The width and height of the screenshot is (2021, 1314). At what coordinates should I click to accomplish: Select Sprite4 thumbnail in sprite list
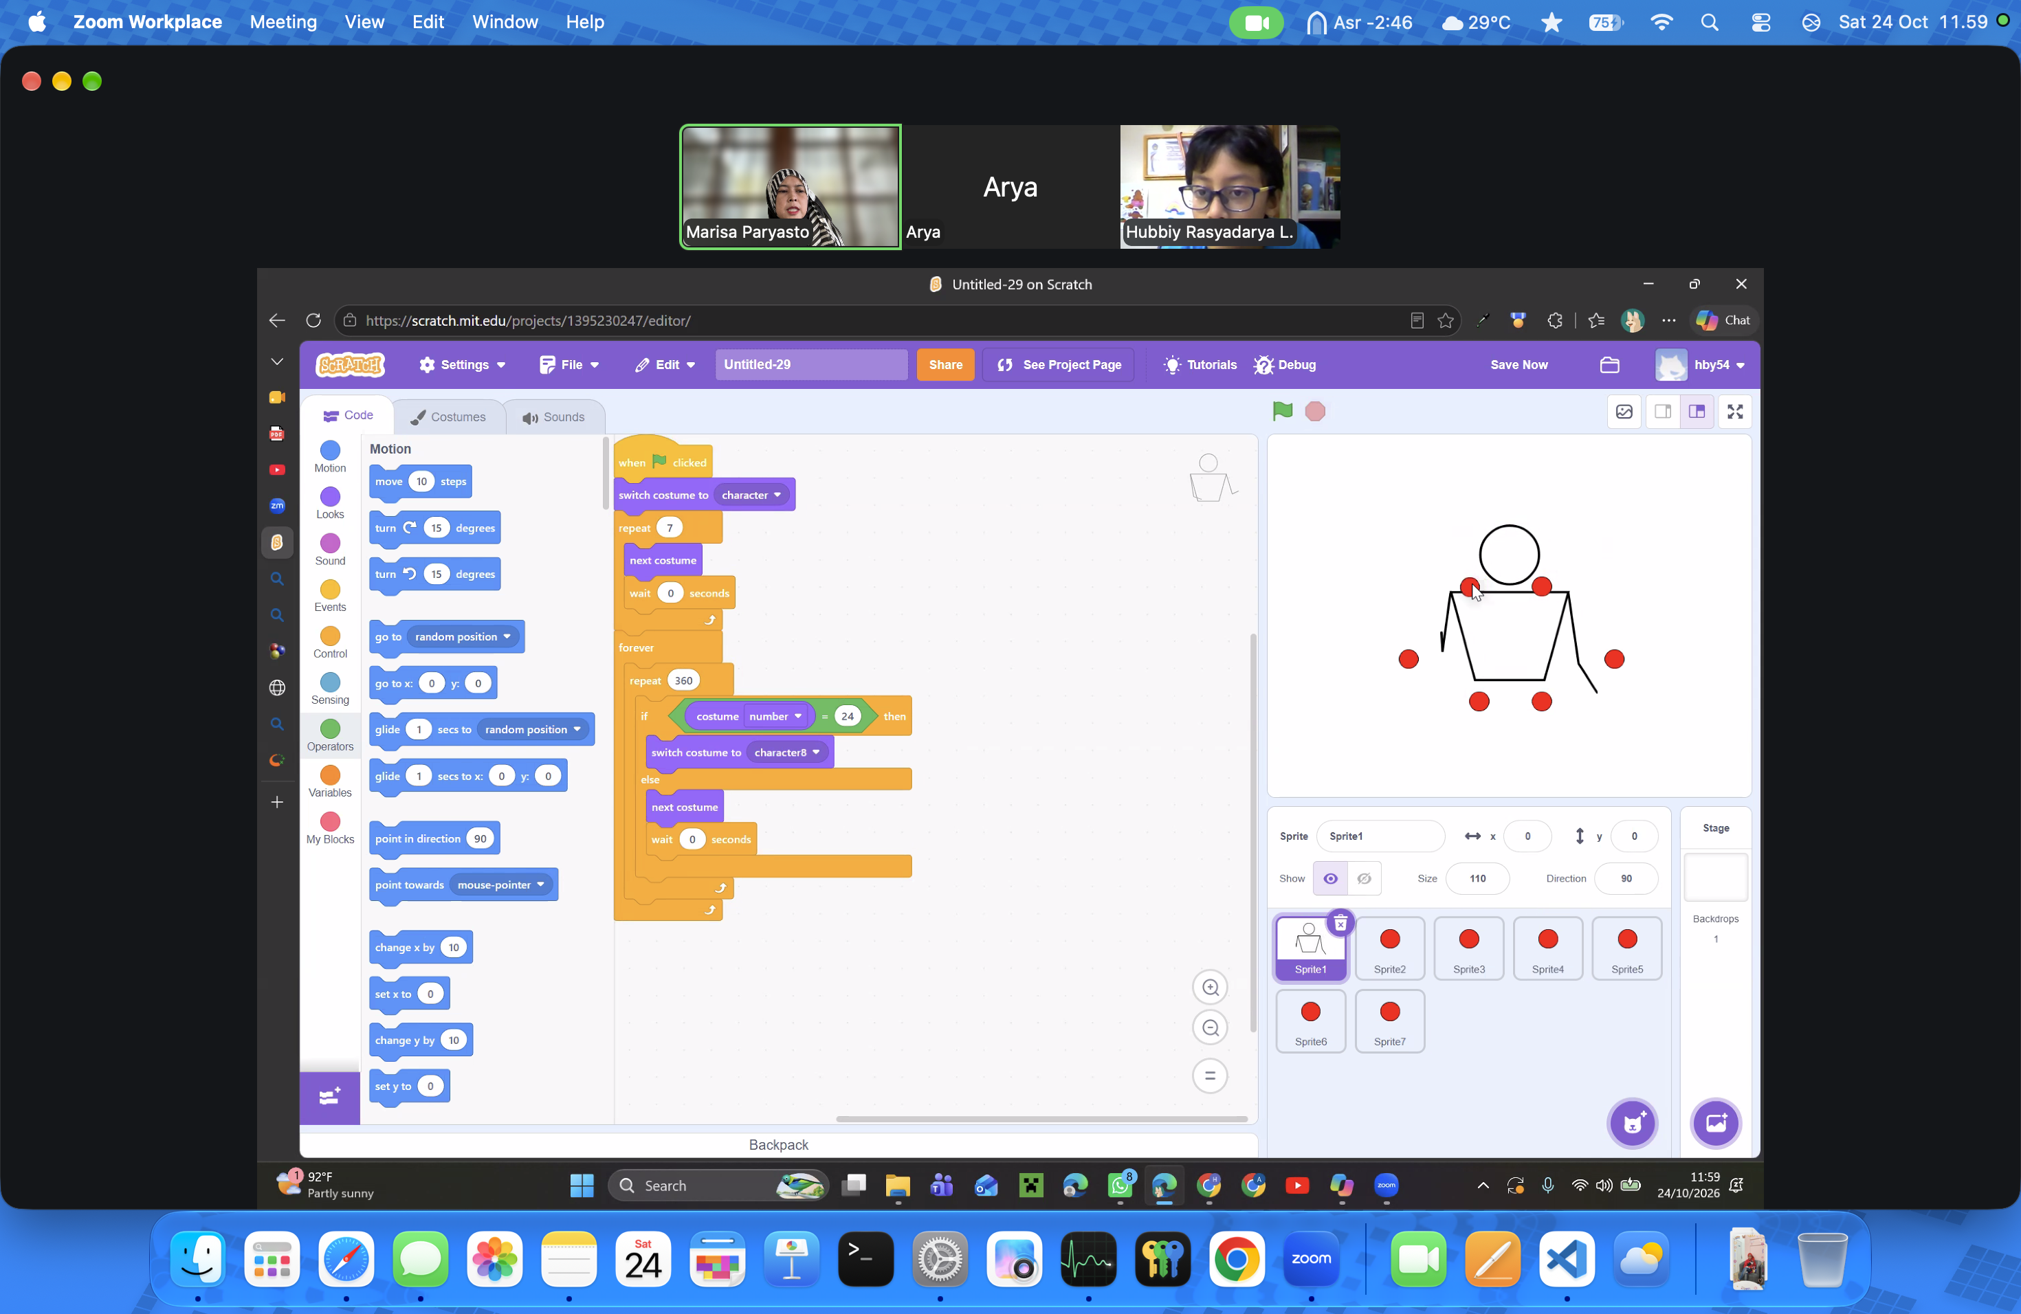click(1547, 949)
